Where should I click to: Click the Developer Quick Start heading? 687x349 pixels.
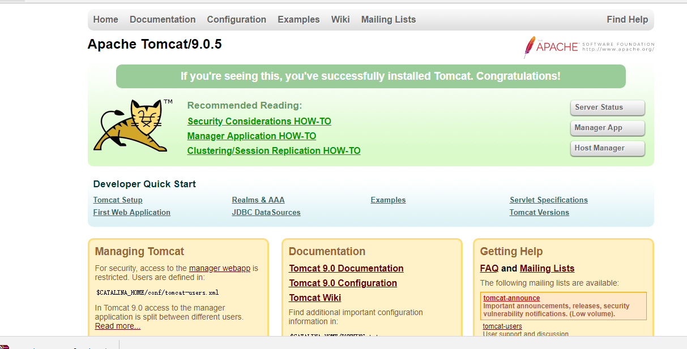click(x=144, y=184)
